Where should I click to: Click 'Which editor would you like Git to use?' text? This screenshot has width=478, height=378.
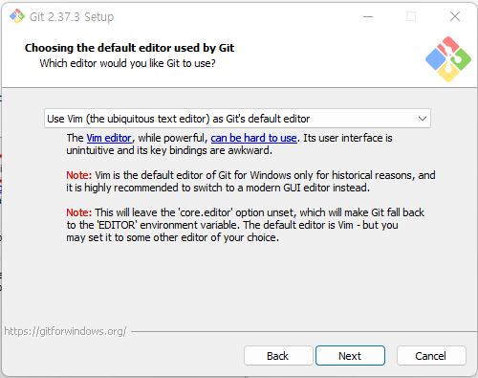pos(127,63)
